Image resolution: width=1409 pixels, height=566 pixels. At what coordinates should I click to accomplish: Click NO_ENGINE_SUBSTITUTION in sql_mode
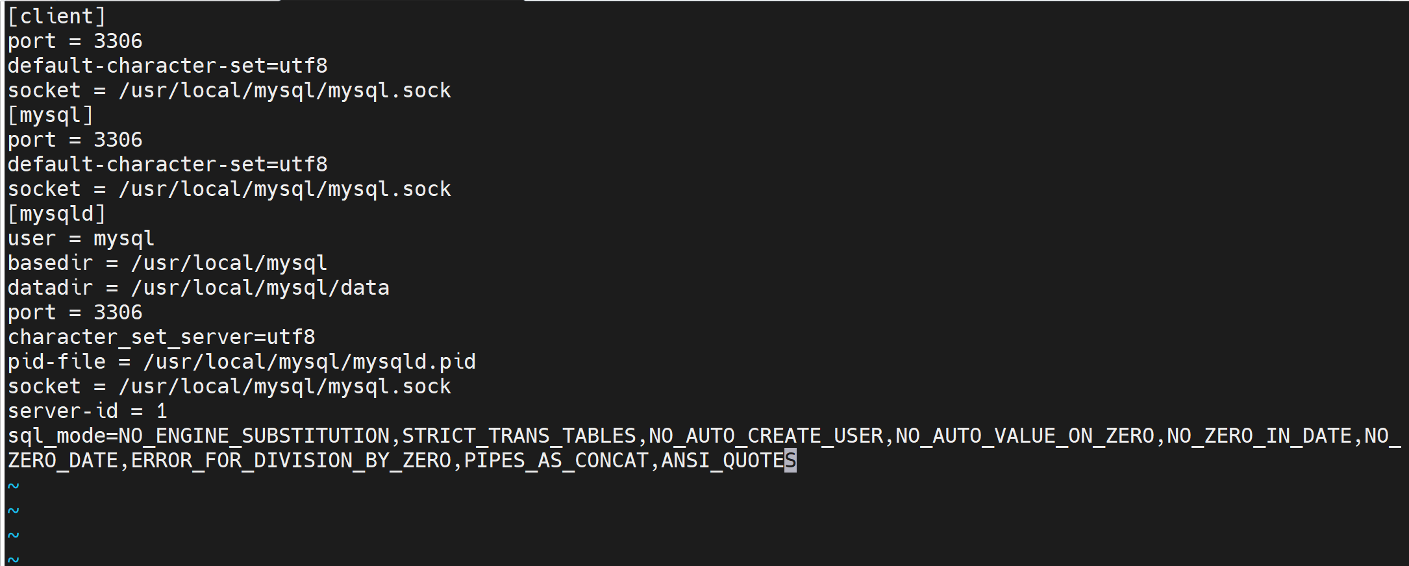pos(254,436)
